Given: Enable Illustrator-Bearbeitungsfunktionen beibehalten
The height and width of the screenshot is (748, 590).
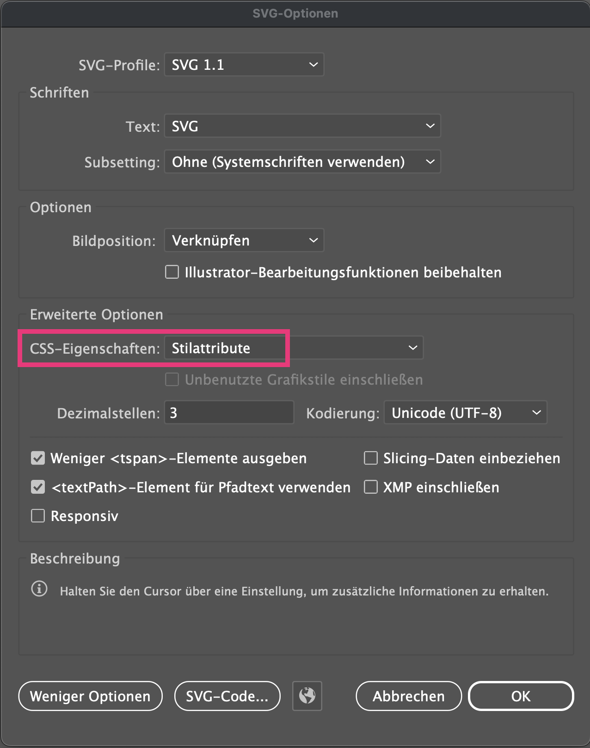Looking at the screenshot, I should [x=172, y=272].
